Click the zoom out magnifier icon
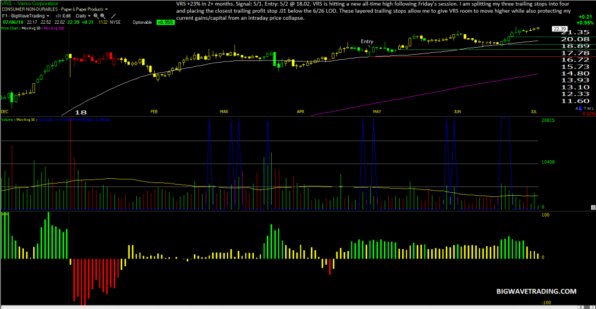Screen dimensions: 596x309 click(x=103, y=16)
